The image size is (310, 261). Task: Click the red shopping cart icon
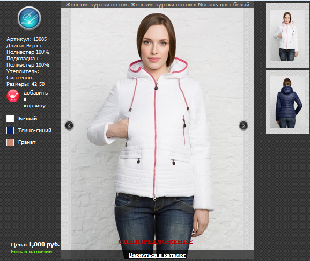point(13,96)
